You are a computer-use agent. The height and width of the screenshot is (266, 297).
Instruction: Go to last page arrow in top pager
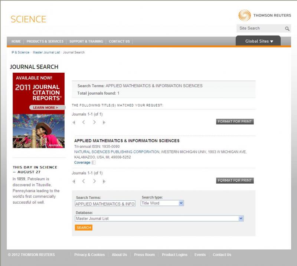104,122
